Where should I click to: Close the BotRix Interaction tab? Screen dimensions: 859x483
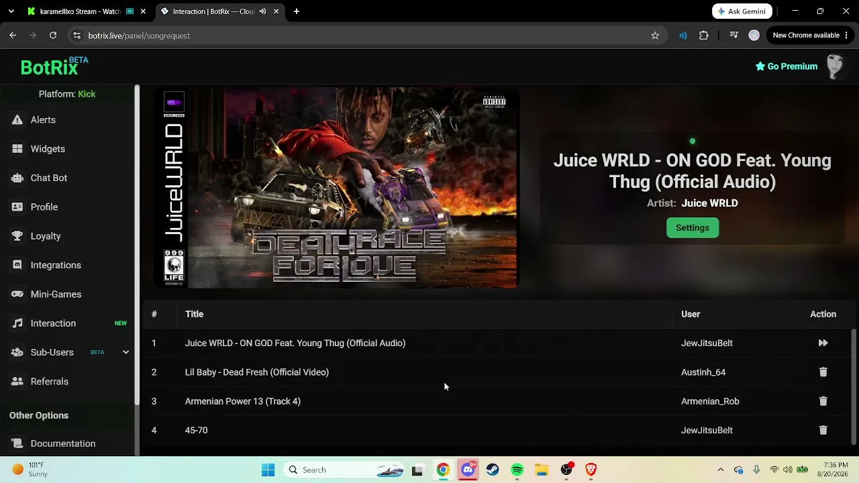click(276, 11)
